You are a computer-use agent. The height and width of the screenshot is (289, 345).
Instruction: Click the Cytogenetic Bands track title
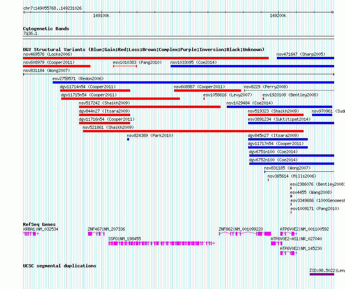(x=46, y=29)
